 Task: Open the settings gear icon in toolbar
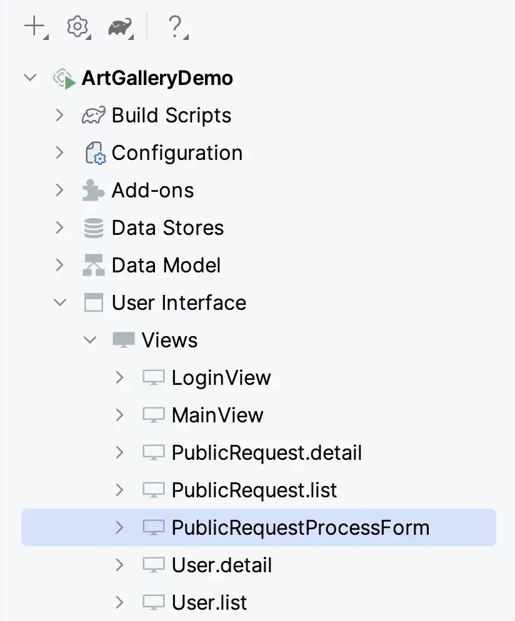77,26
